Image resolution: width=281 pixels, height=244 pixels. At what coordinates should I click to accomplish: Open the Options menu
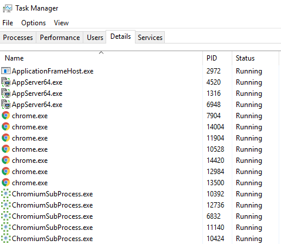point(33,23)
